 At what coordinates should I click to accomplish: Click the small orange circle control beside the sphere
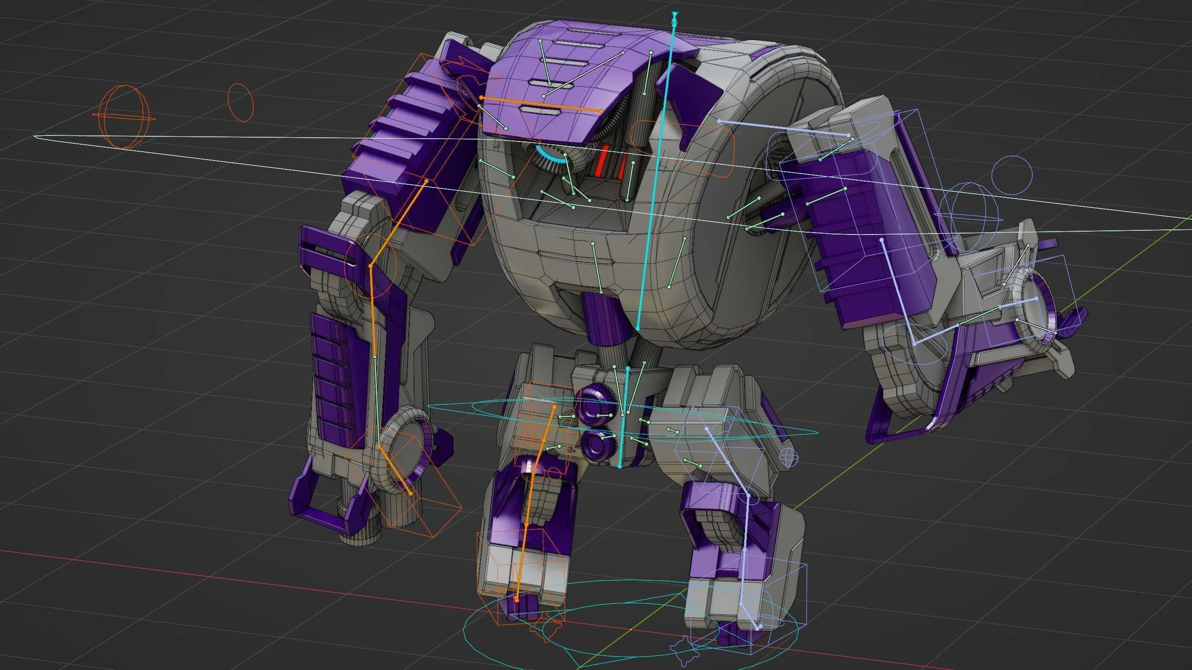(240, 102)
